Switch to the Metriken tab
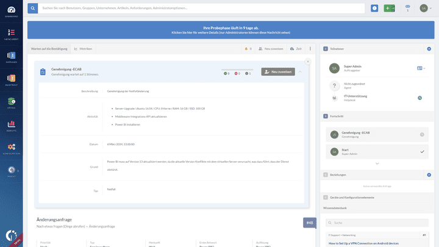The height and width of the screenshot is (247, 439). pyautogui.click(x=83, y=49)
